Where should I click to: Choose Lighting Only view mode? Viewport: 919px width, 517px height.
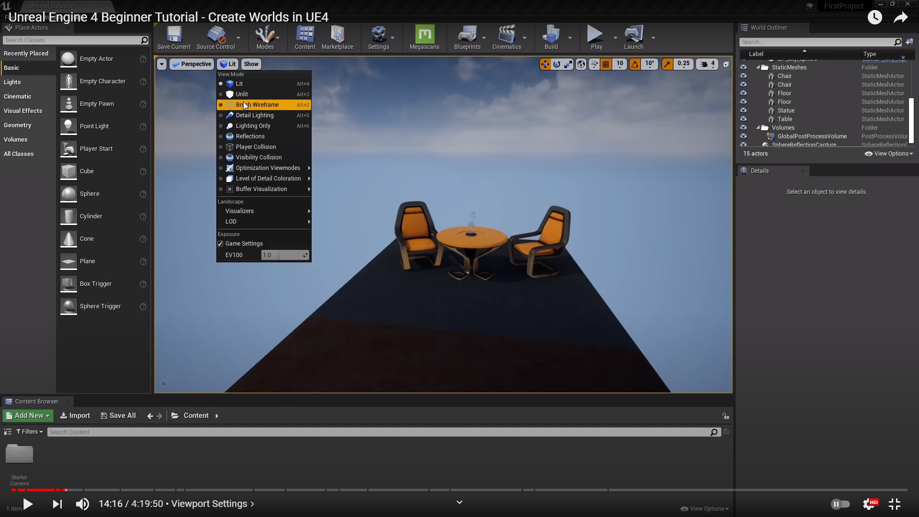click(x=253, y=126)
